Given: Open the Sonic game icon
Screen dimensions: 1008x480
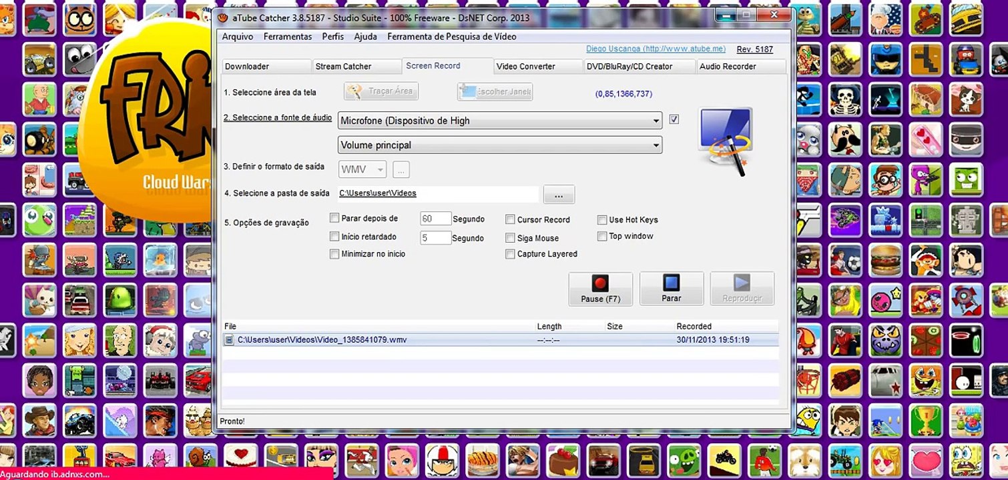Looking at the screenshot, I should 887,420.
